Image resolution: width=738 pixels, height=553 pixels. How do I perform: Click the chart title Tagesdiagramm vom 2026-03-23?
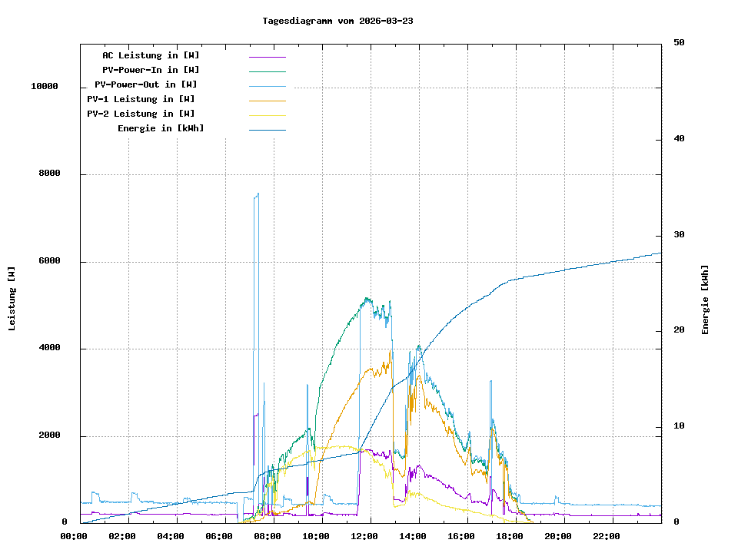(x=337, y=21)
